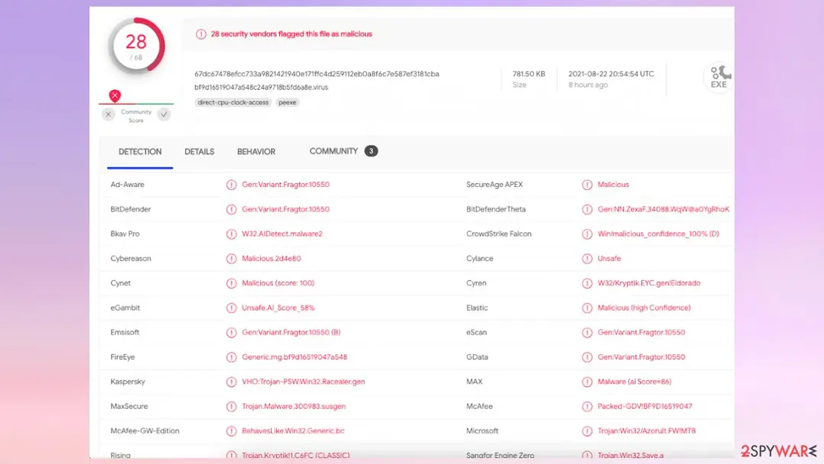Click the warning icon in the BitDefenderTheta row
This screenshot has height=464, width=824.
[587, 210]
